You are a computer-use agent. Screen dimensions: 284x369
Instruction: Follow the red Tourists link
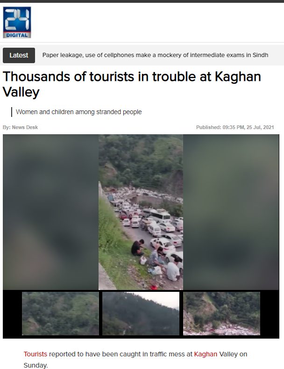(x=35, y=354)
